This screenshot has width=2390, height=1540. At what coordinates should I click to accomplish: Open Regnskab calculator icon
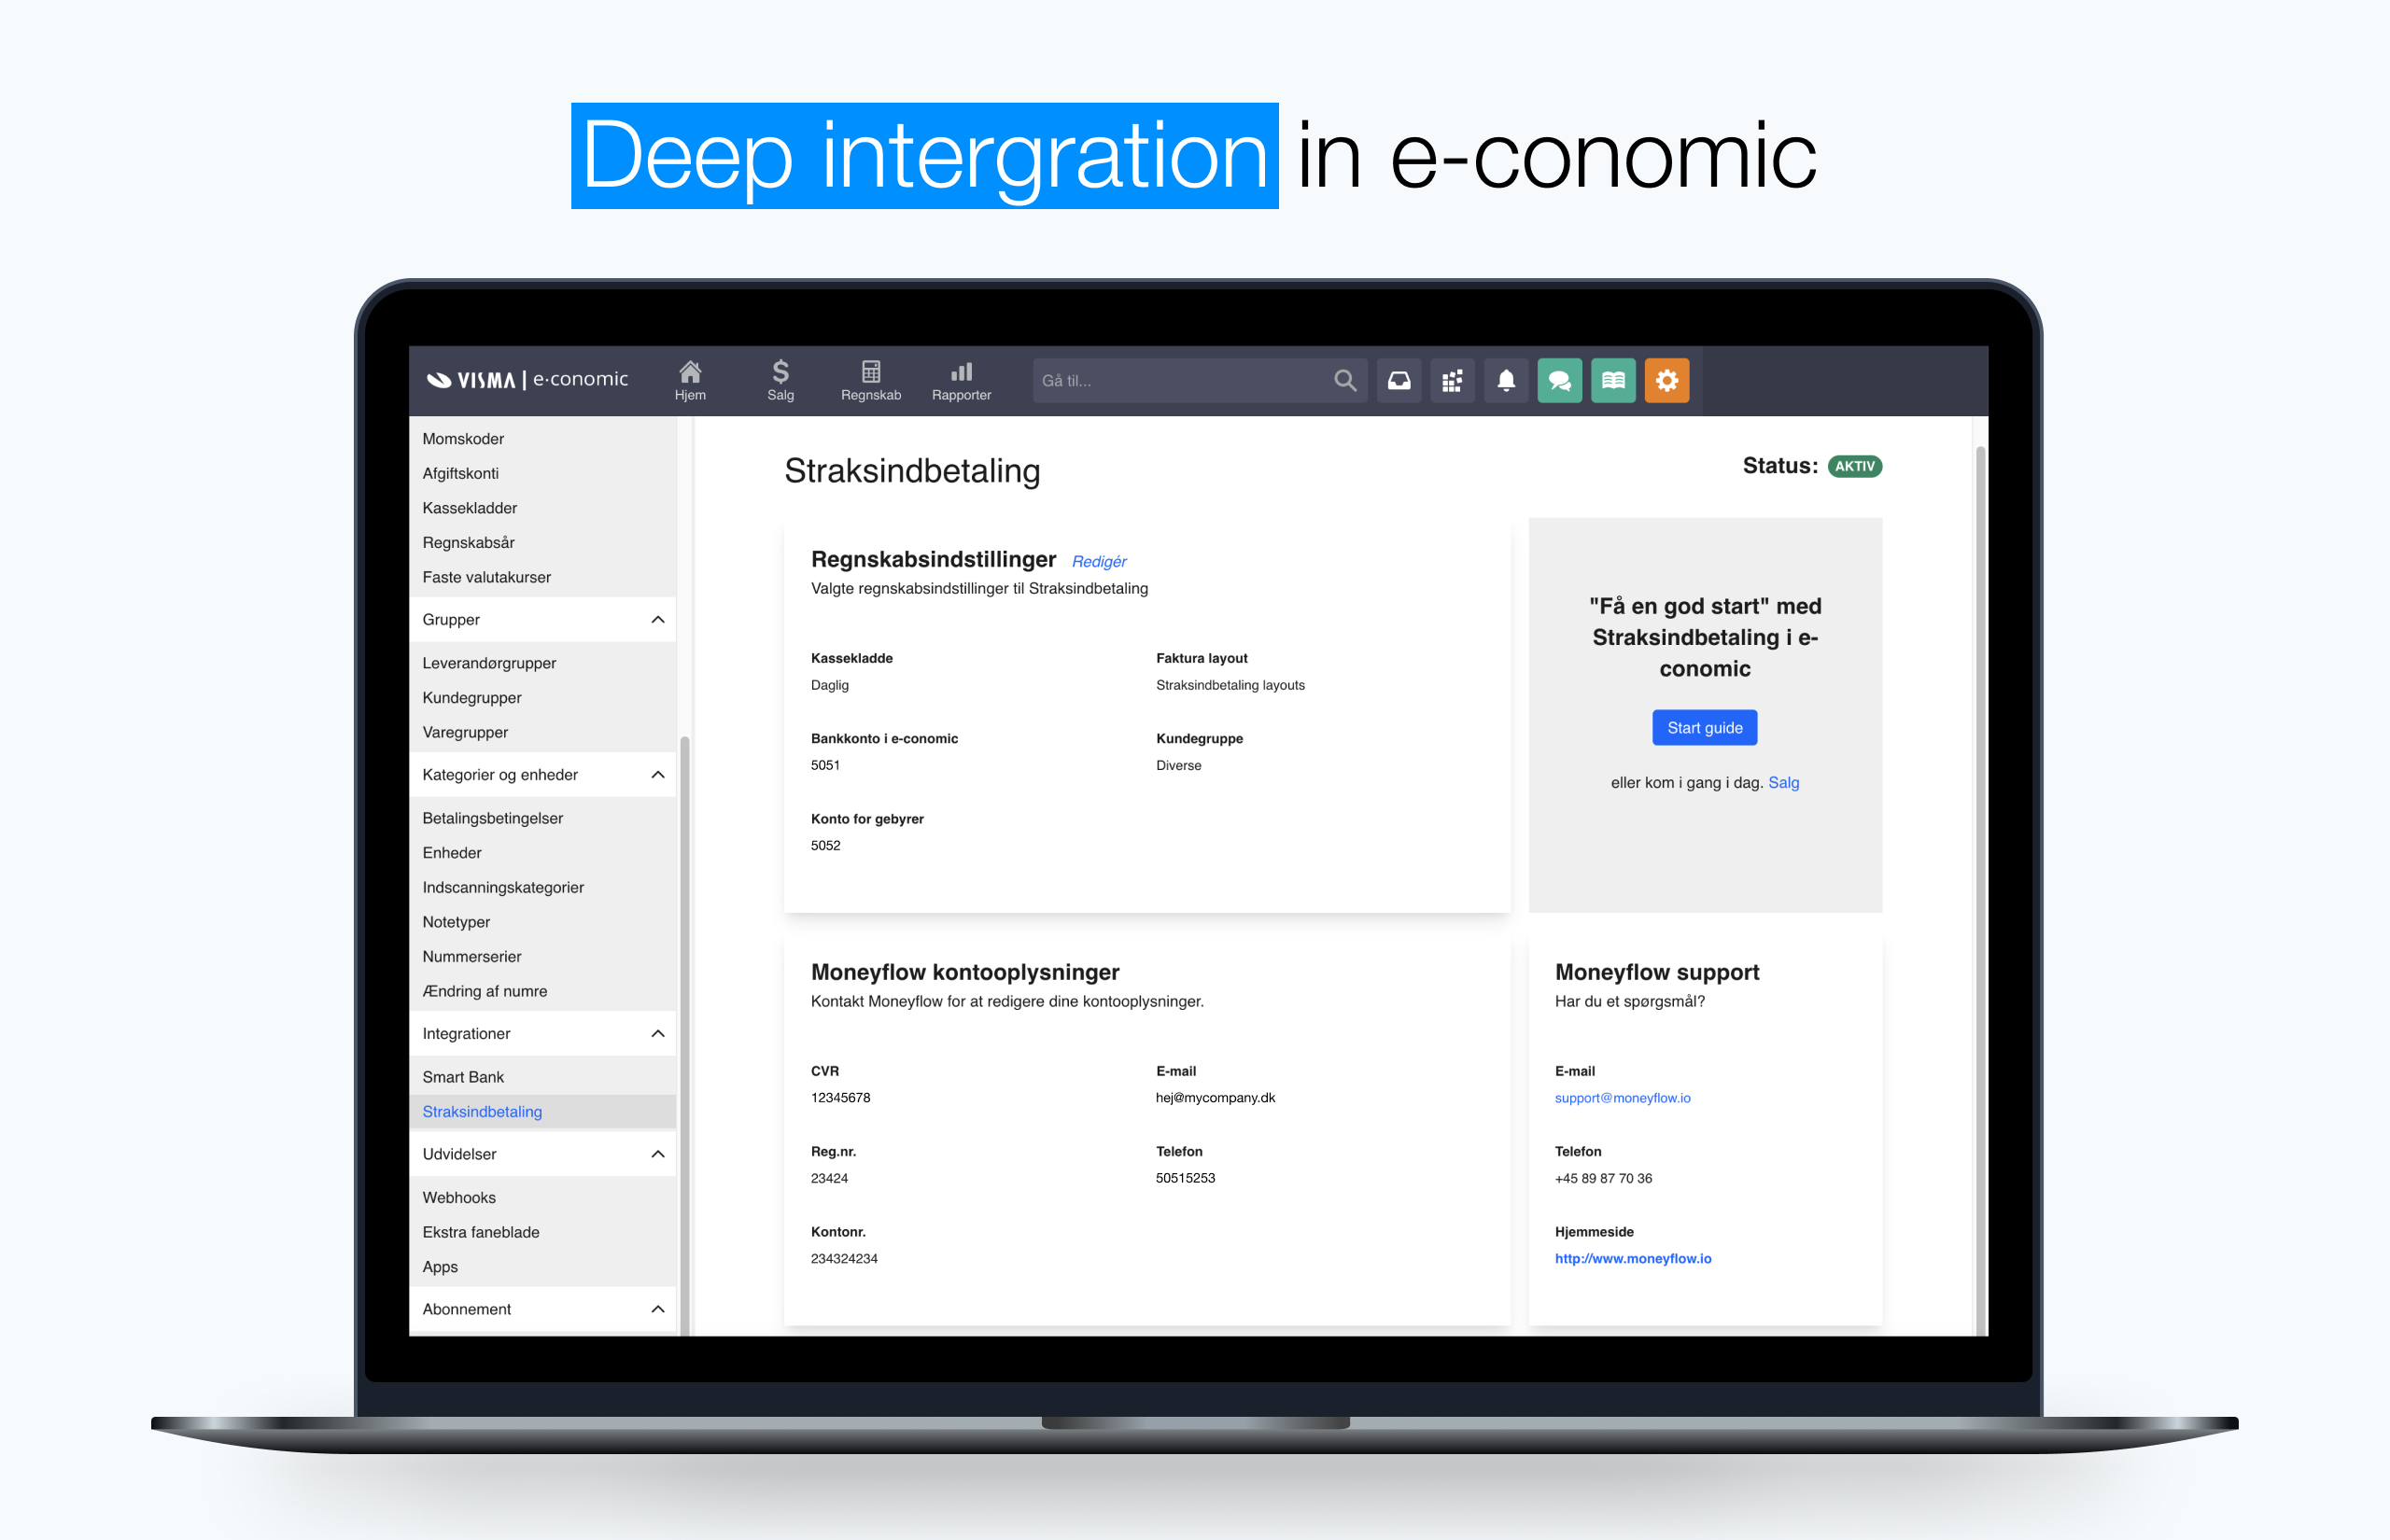tap(870, 379)
